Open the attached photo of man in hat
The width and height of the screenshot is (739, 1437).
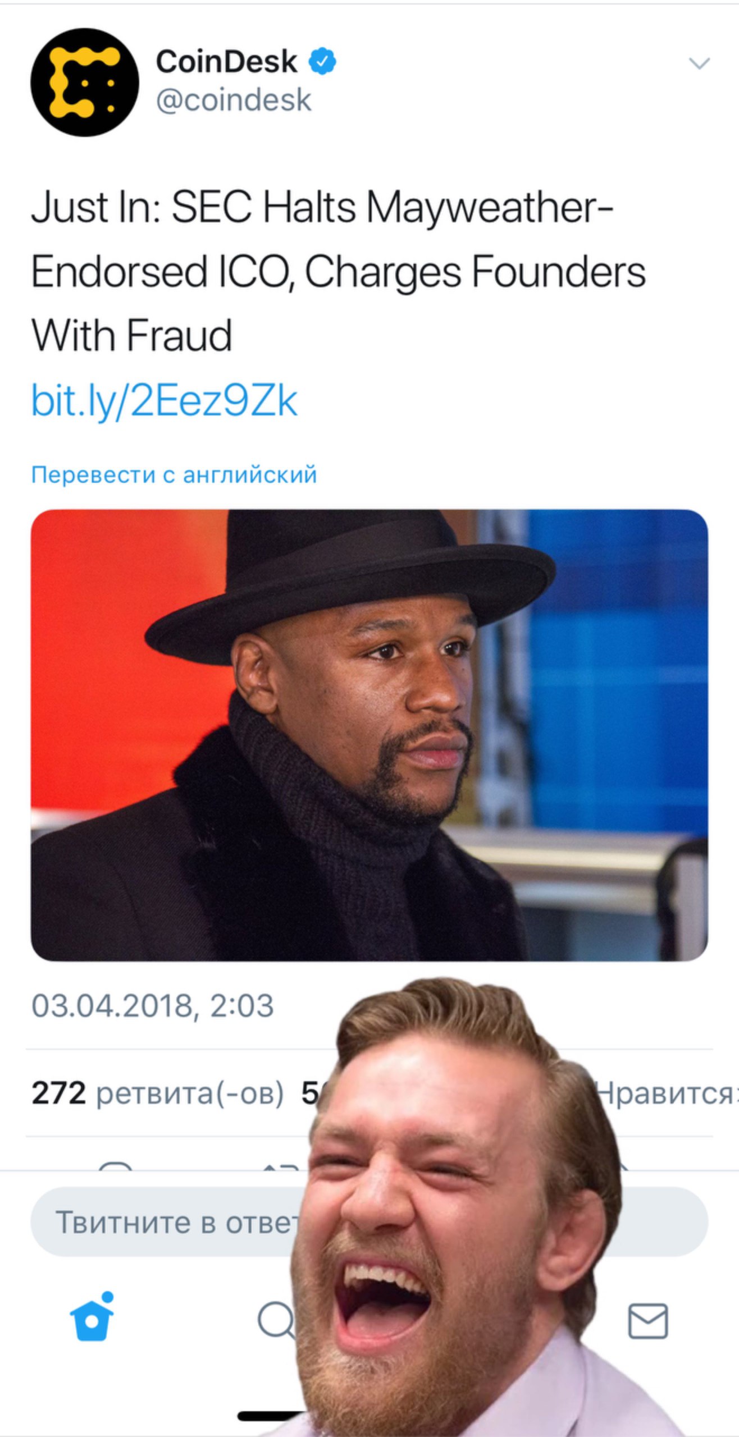click(369, 735)
